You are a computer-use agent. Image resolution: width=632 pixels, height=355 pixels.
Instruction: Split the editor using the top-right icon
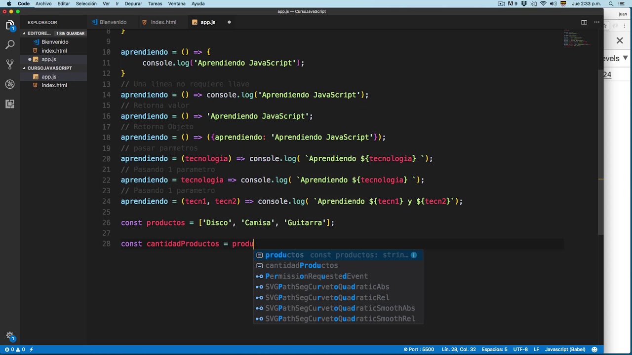(584, 22)
